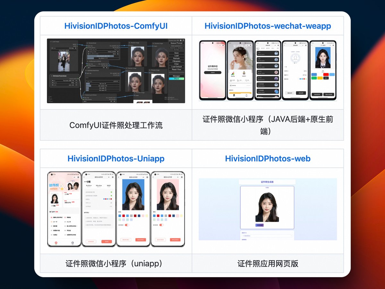The image size is (385, 289).
Task: Select the yellow background swatch in wechat-weapp phone
Action: [x=320, y=78]
